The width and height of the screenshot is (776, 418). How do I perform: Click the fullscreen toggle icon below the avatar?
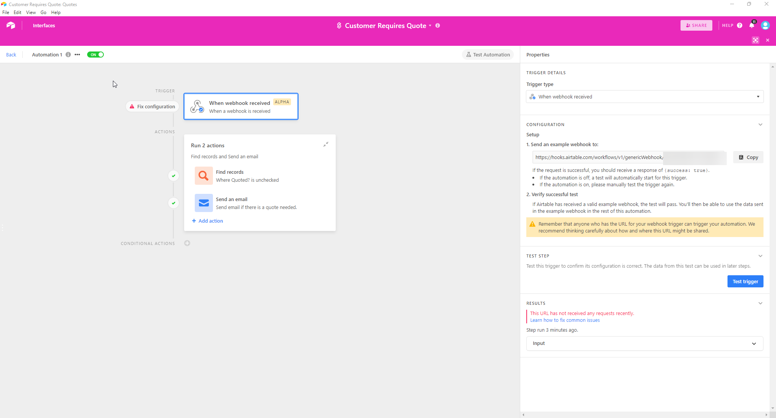756,40
